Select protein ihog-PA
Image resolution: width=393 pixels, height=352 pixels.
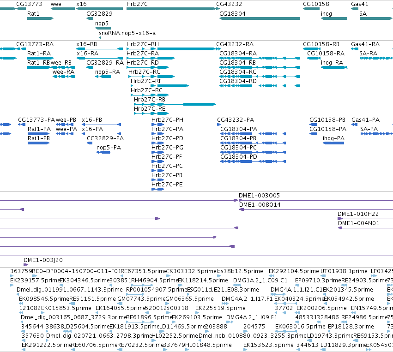pyautogui.click(x=333, y=143)
